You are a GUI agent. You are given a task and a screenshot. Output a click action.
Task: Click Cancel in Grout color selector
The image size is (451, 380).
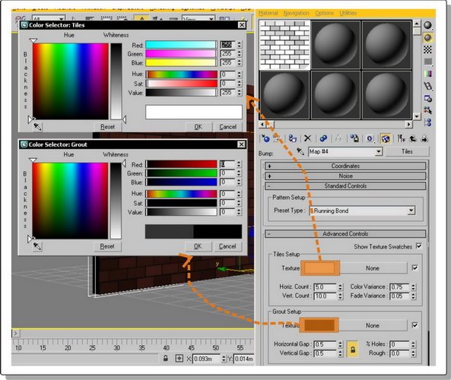click(x=227, y=246)
